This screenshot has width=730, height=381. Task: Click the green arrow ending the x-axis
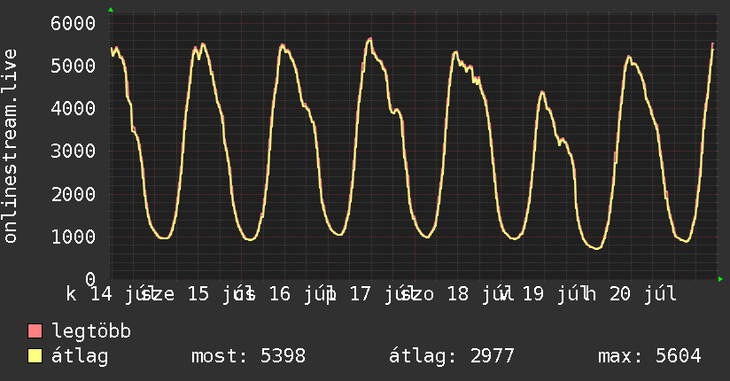tap(720, 279)
